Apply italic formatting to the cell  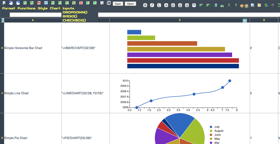[x=152, y=5]
